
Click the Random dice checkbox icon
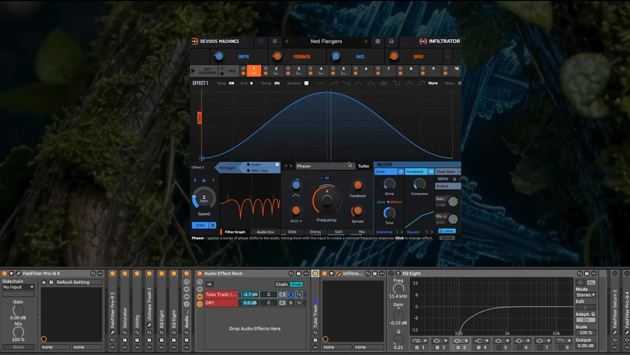click(x=306, y=83)
